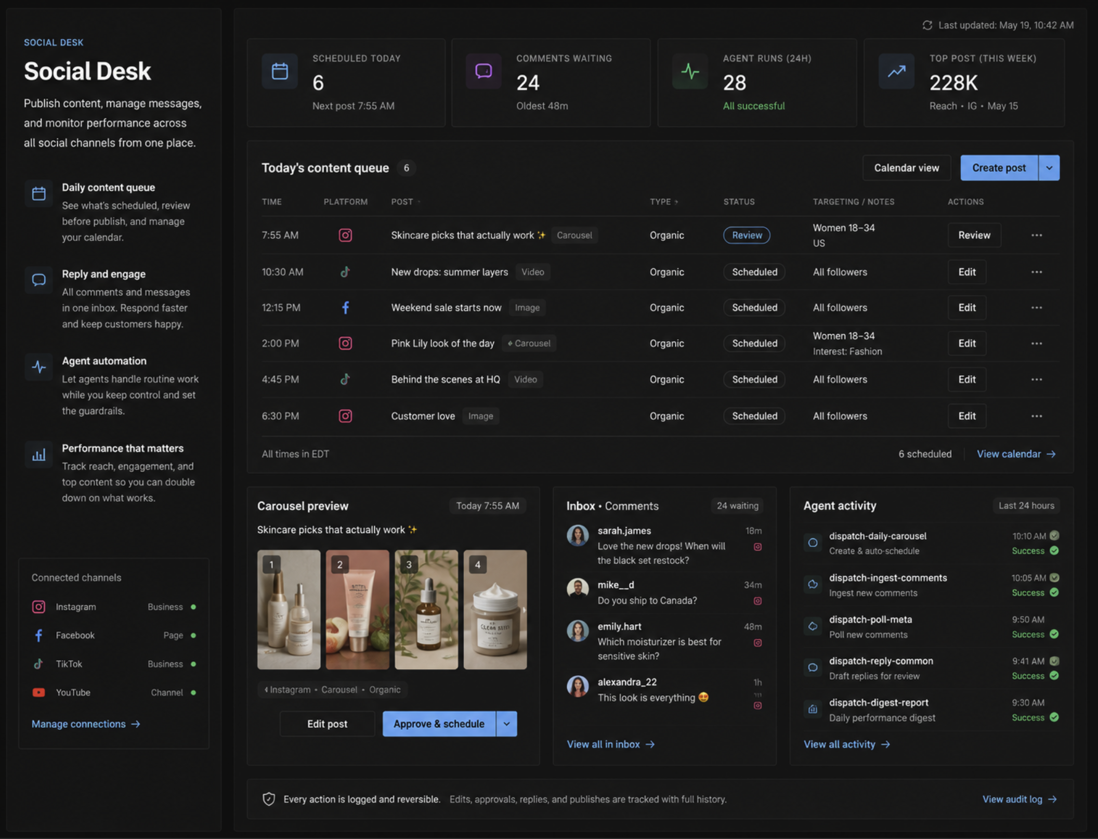This screenshot has height=839, width=1098.
Task: Click the YouTube icon in Connected channels
Action: pos(38,692)
